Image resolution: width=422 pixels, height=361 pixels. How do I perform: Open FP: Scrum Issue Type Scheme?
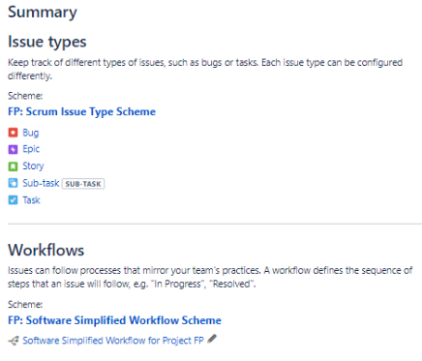pos(81,112)
